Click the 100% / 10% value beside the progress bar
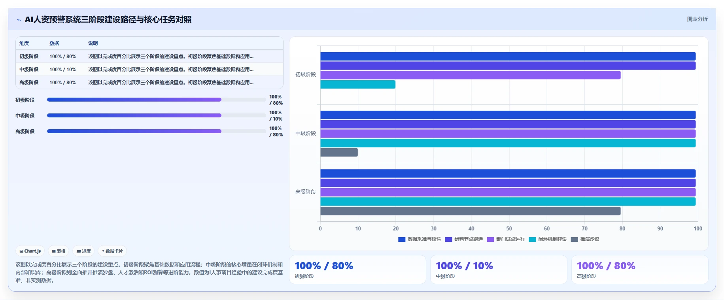The image size is (724, 300). click(x=276, y=116)
